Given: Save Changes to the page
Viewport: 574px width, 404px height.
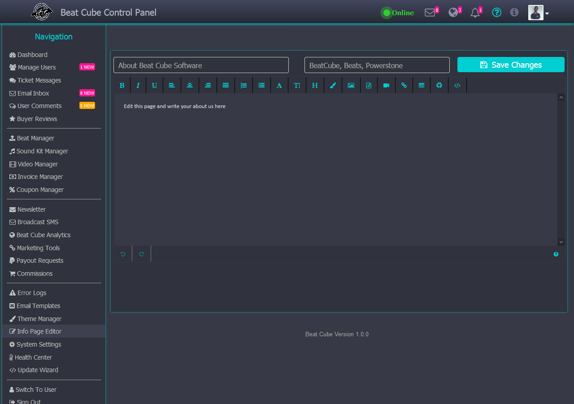Looking at the screenshot, I should click(511, 65).
